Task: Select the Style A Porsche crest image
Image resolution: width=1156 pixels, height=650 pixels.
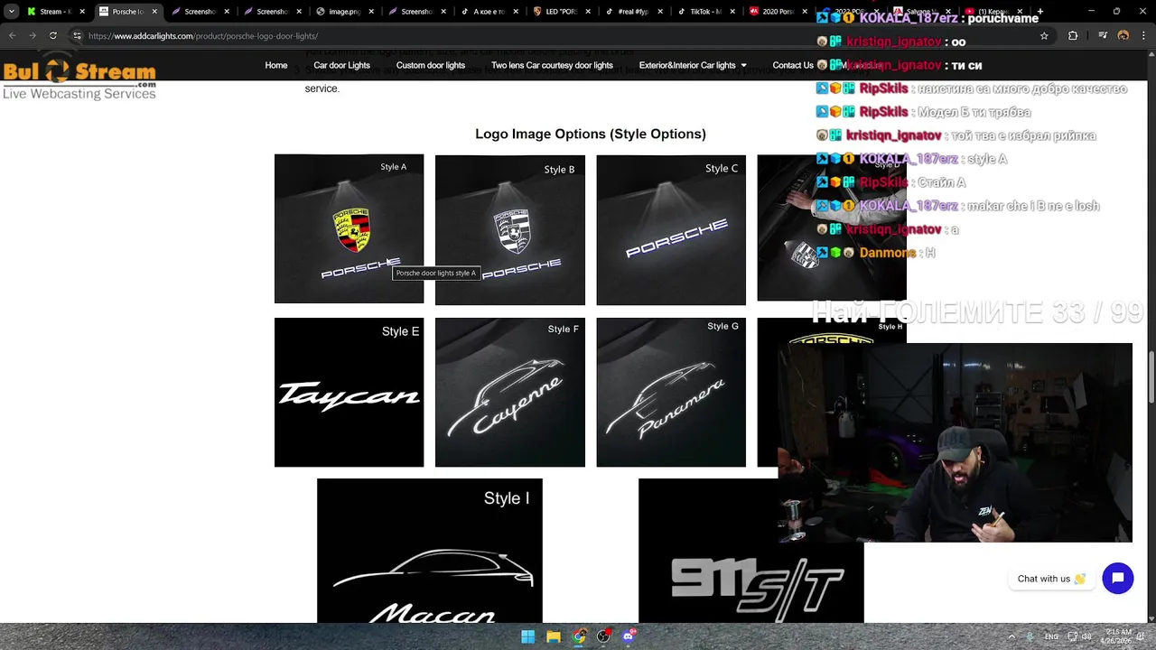Action: (x=349, y=228)
